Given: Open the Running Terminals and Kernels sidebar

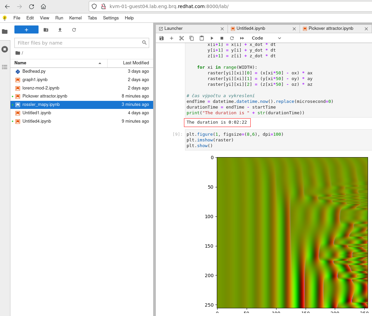Looking at the screenshot, I should [5, 49].
